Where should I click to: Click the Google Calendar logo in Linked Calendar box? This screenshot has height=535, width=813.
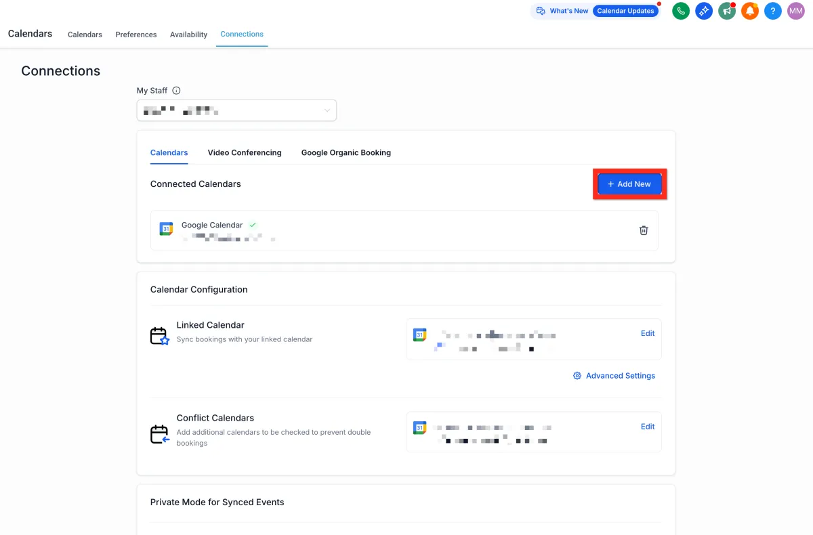pos(419,335)
